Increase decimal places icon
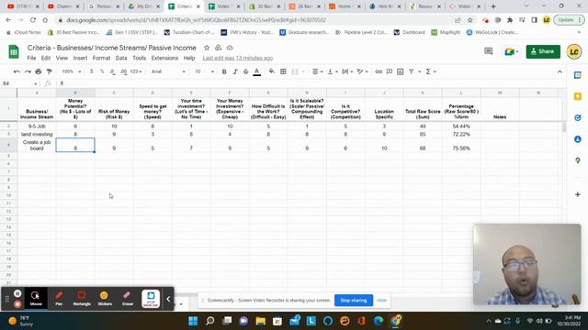The image size is (588, 330). (123, 71)
